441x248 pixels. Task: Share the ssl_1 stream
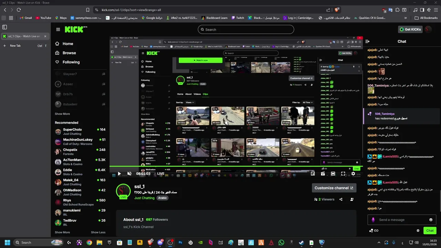(x=341, y=199)
